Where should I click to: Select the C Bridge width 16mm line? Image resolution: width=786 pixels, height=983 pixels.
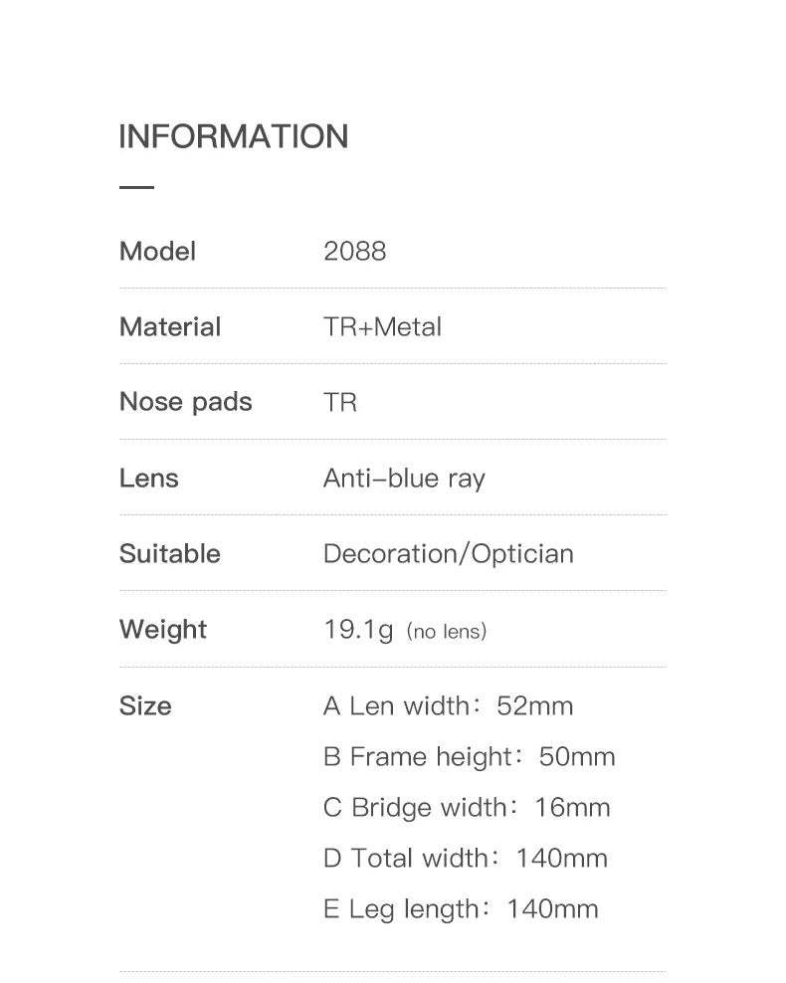[466, 807]
